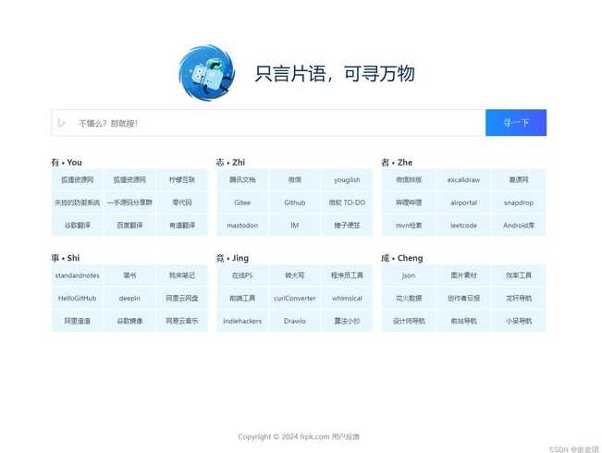Open the 效率工具 link
Viewport: 602px width, 453px height.
click(x=518, y=275)
